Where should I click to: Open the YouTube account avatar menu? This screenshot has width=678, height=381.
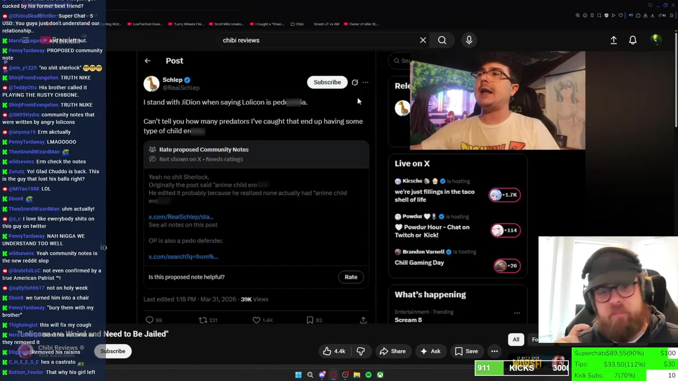(656, 40)
